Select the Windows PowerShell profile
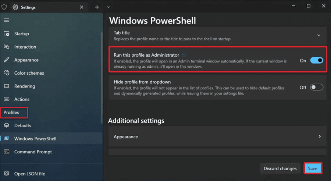 coord(51,139)
